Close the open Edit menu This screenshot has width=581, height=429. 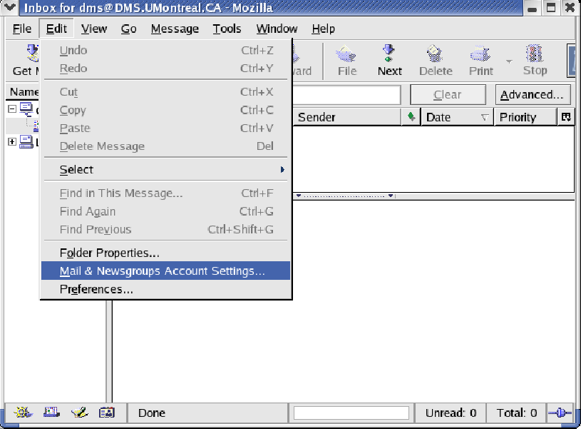56,29
